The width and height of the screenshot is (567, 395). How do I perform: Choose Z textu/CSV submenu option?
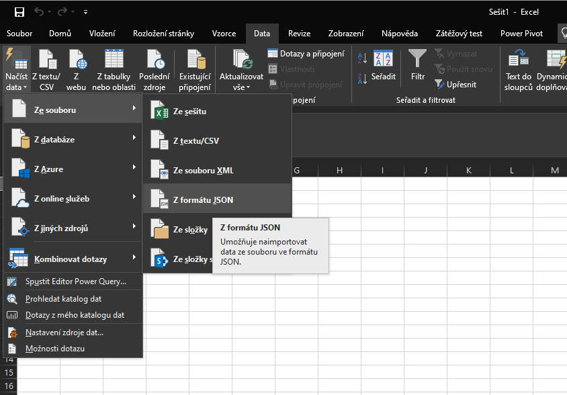[217, 140]
